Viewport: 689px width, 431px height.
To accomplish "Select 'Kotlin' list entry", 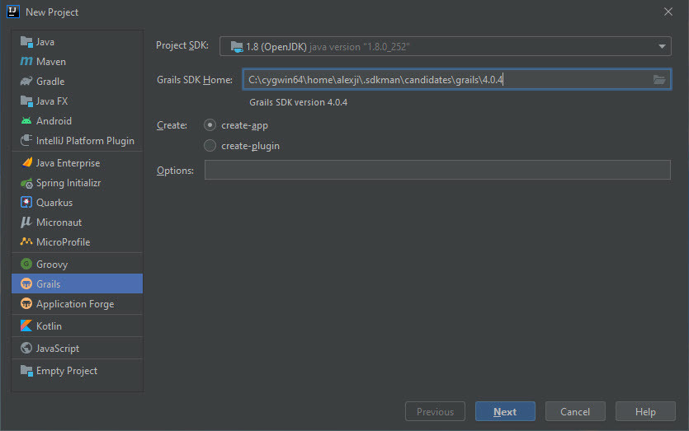I will click(49, 326).
